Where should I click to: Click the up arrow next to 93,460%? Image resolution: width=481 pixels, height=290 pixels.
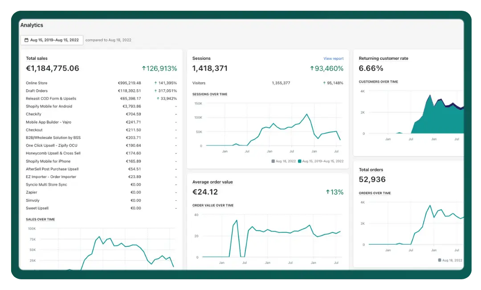(312, 69)
